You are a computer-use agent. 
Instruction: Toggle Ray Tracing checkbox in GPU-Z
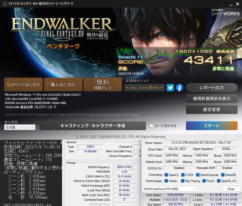click(x=183, y=181)
